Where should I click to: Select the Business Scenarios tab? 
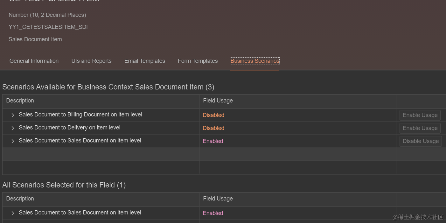[x=254, y=61]
